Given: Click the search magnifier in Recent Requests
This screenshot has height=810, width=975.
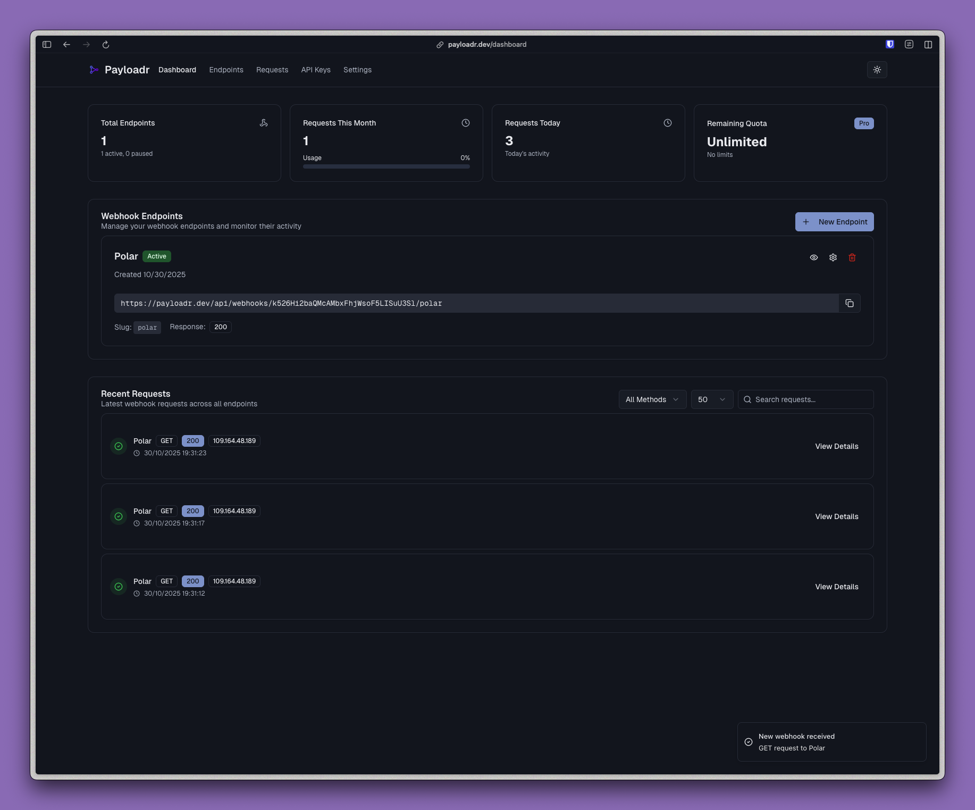Looking at the screenshot, I should point(747,399).
